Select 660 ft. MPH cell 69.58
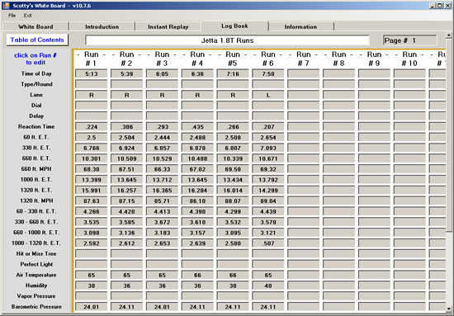 pos(233,169)
